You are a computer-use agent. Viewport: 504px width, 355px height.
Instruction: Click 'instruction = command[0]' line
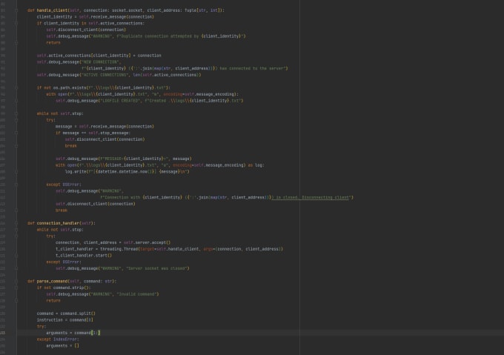65,319
